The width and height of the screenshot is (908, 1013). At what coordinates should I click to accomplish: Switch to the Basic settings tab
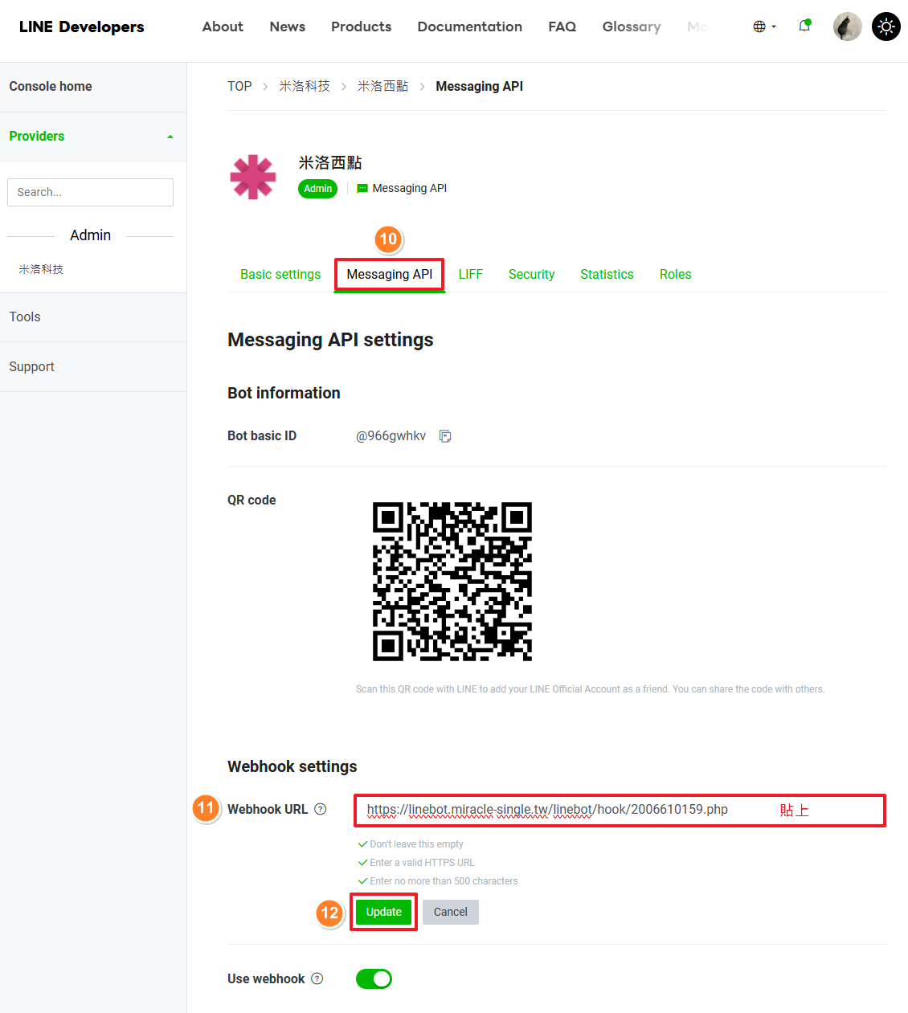280,275
